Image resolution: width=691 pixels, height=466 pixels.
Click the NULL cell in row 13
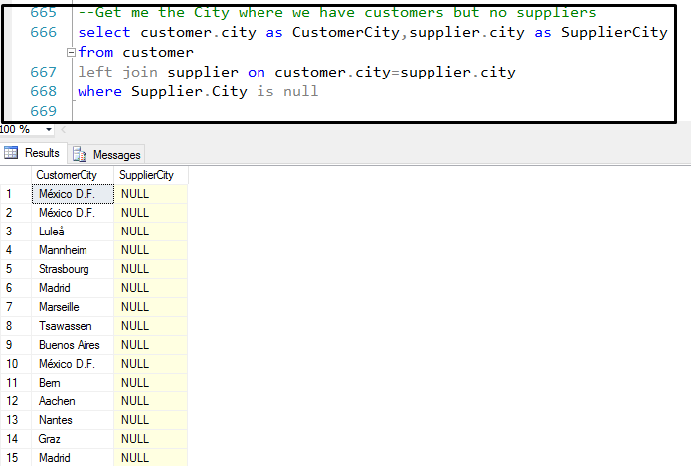click(151, 420)
